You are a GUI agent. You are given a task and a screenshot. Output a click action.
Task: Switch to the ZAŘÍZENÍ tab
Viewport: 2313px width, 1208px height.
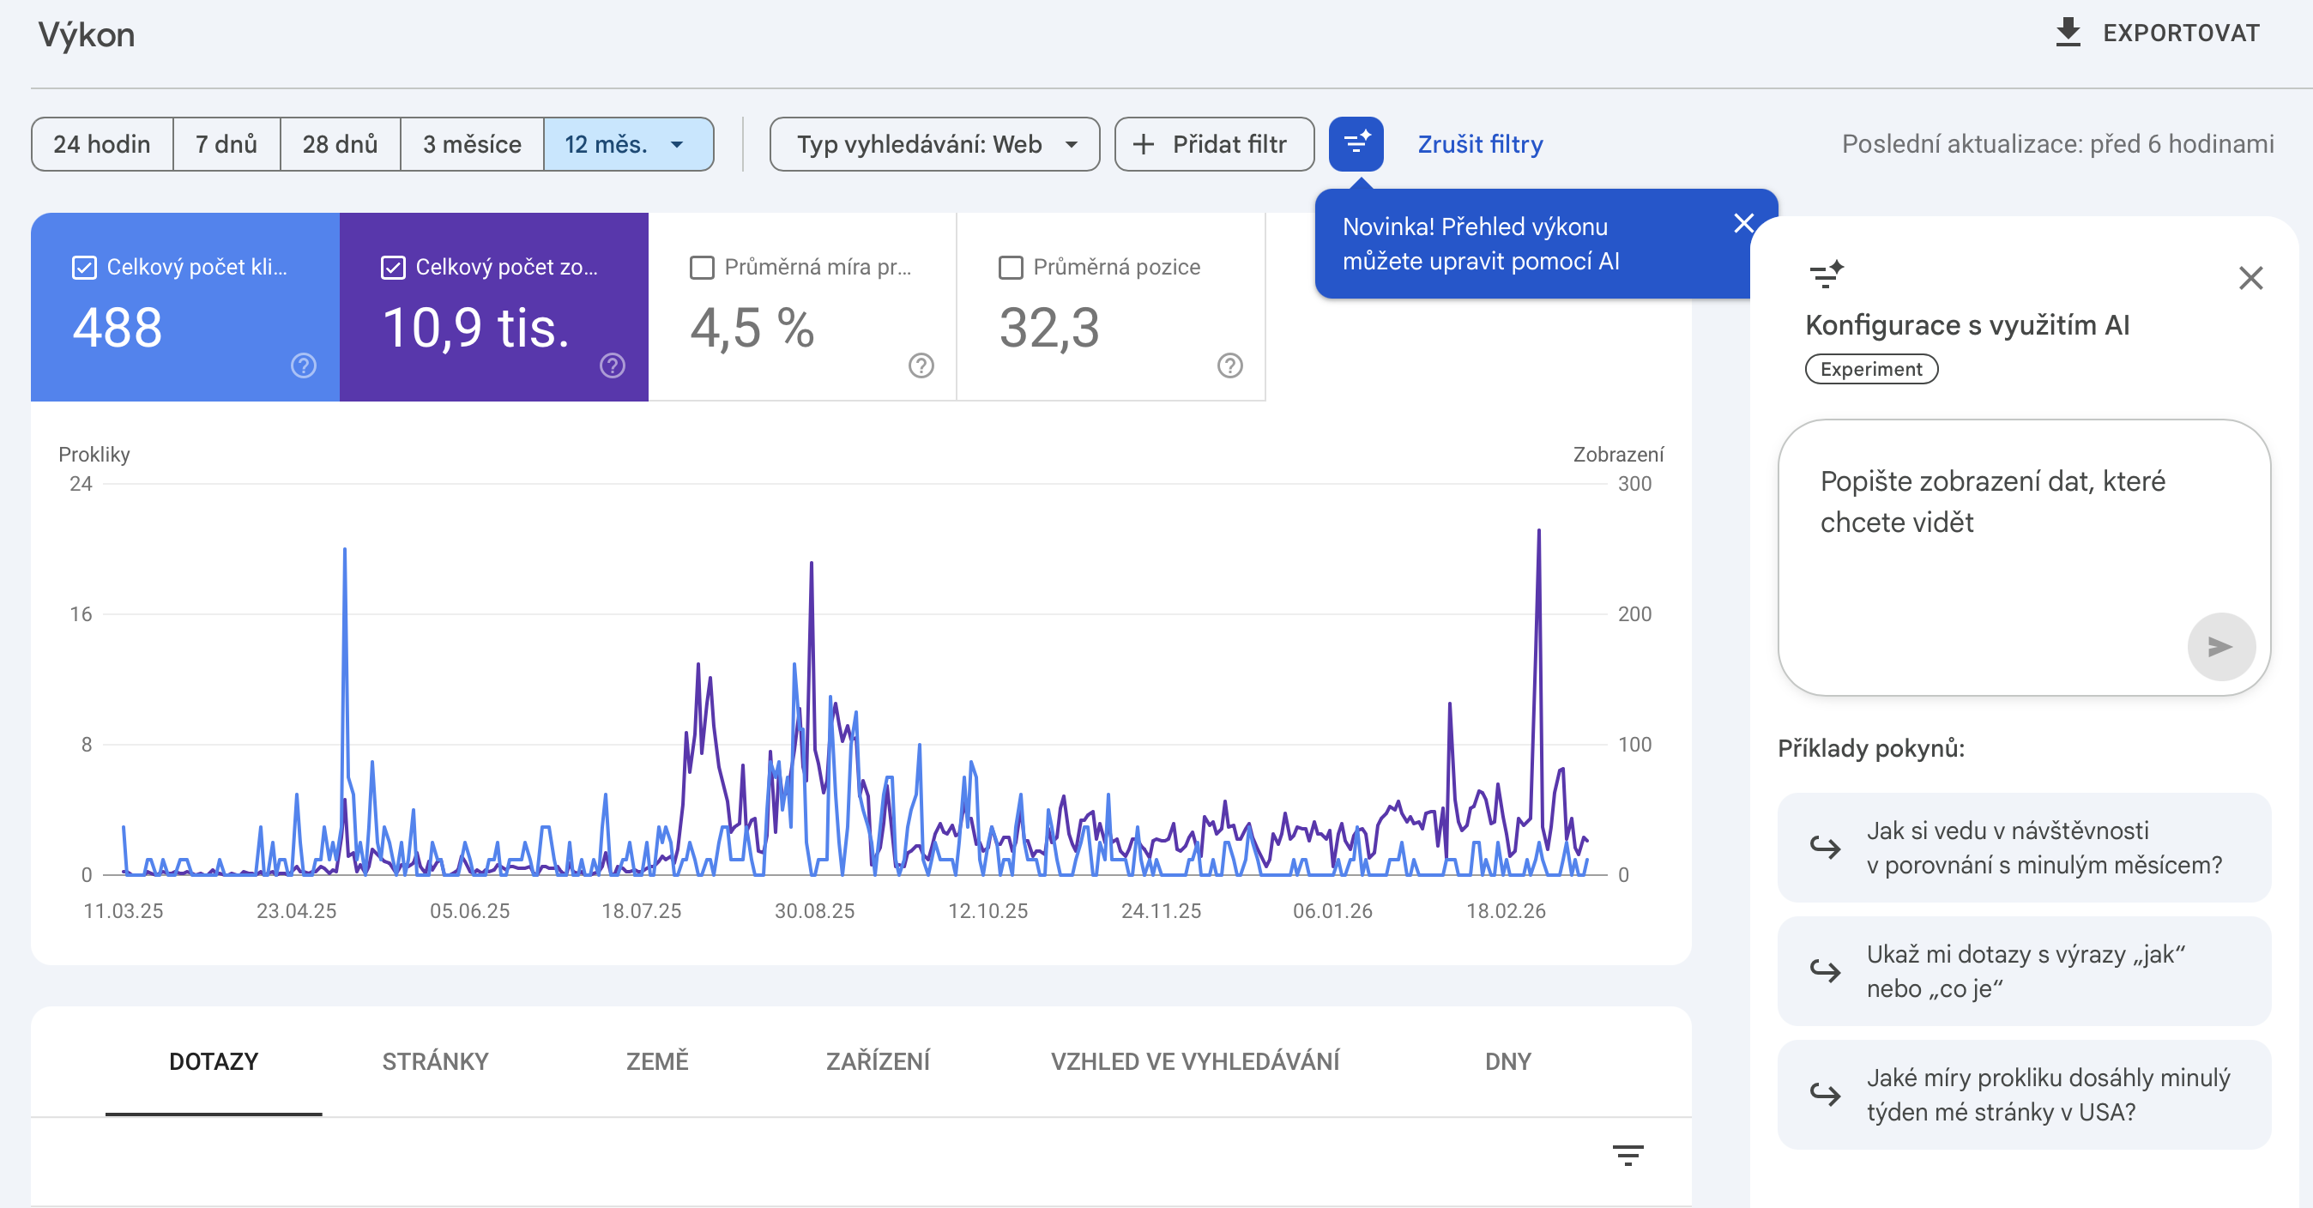[x=878, y=1061]
